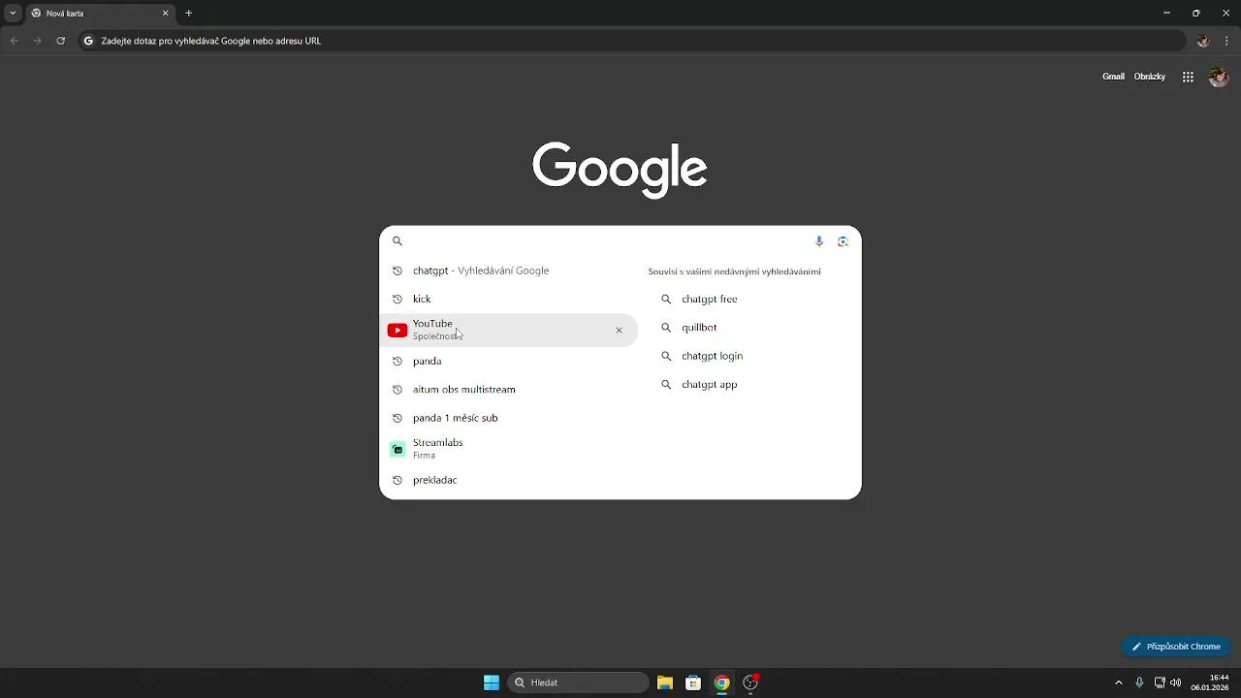This screenshot has height=698, width=1241.
Task: Click the Streamlabs logo icon in suggestions
Action: pos(398,449)
